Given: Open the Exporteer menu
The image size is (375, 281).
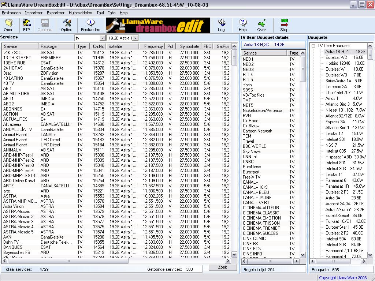Looking at the screenshot, I should click(56, 13).
